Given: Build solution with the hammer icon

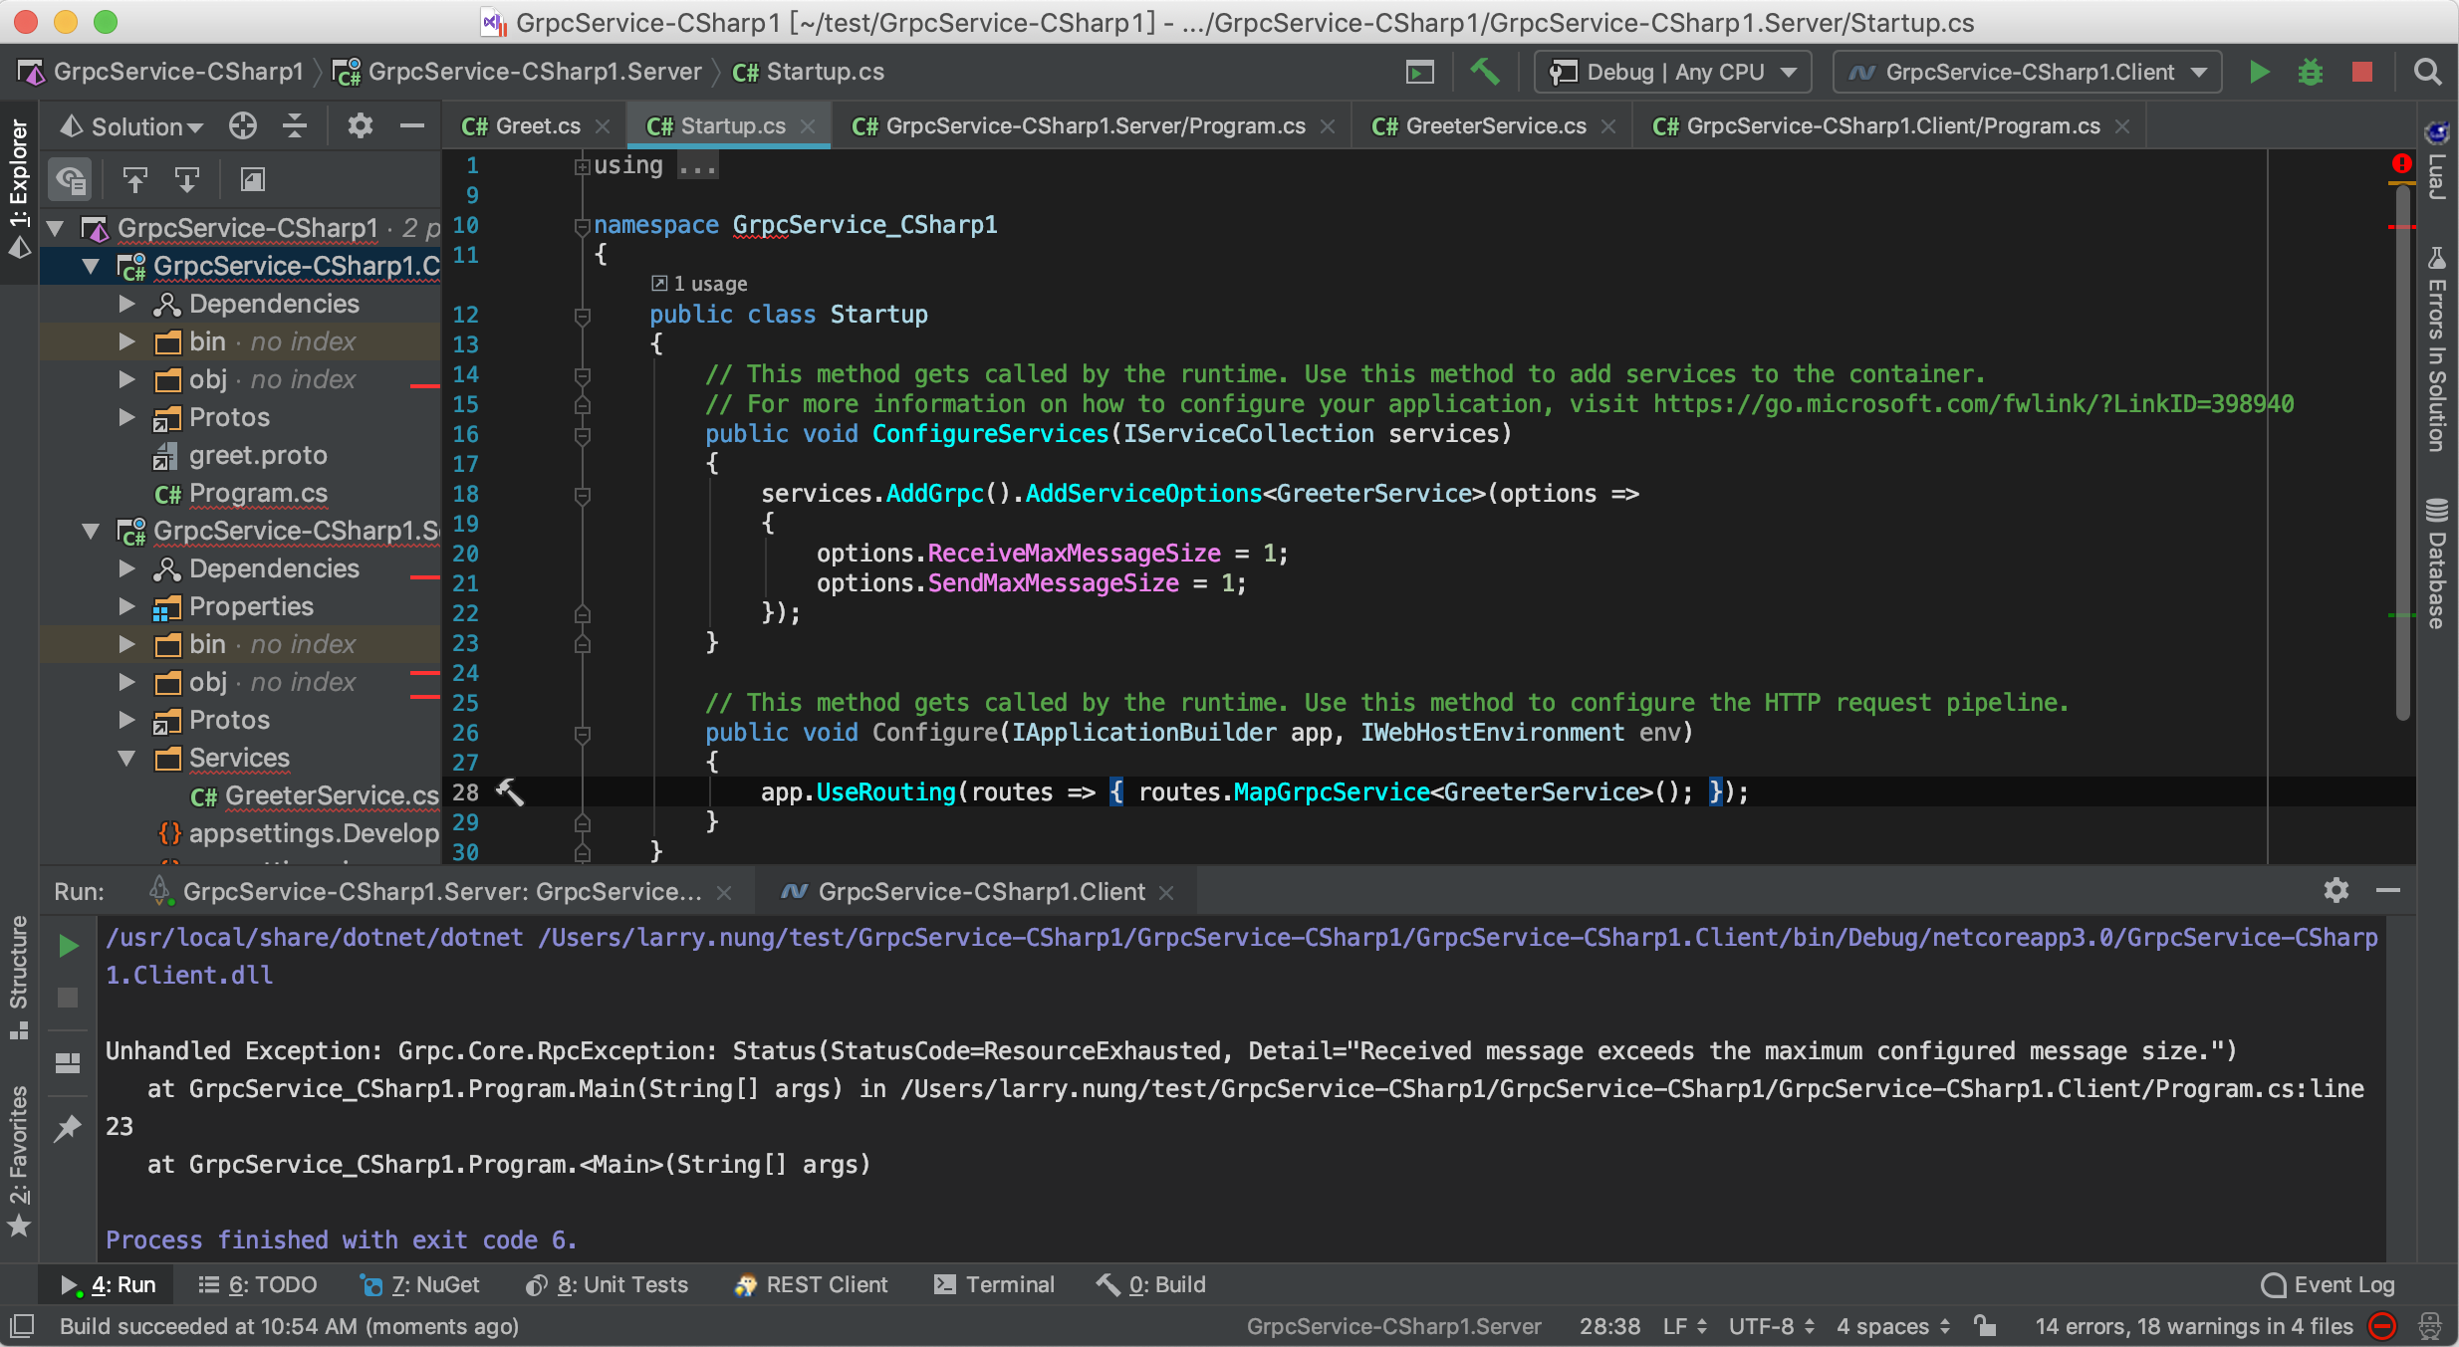Looking at the screenshot, I should tap(1484, 73).
